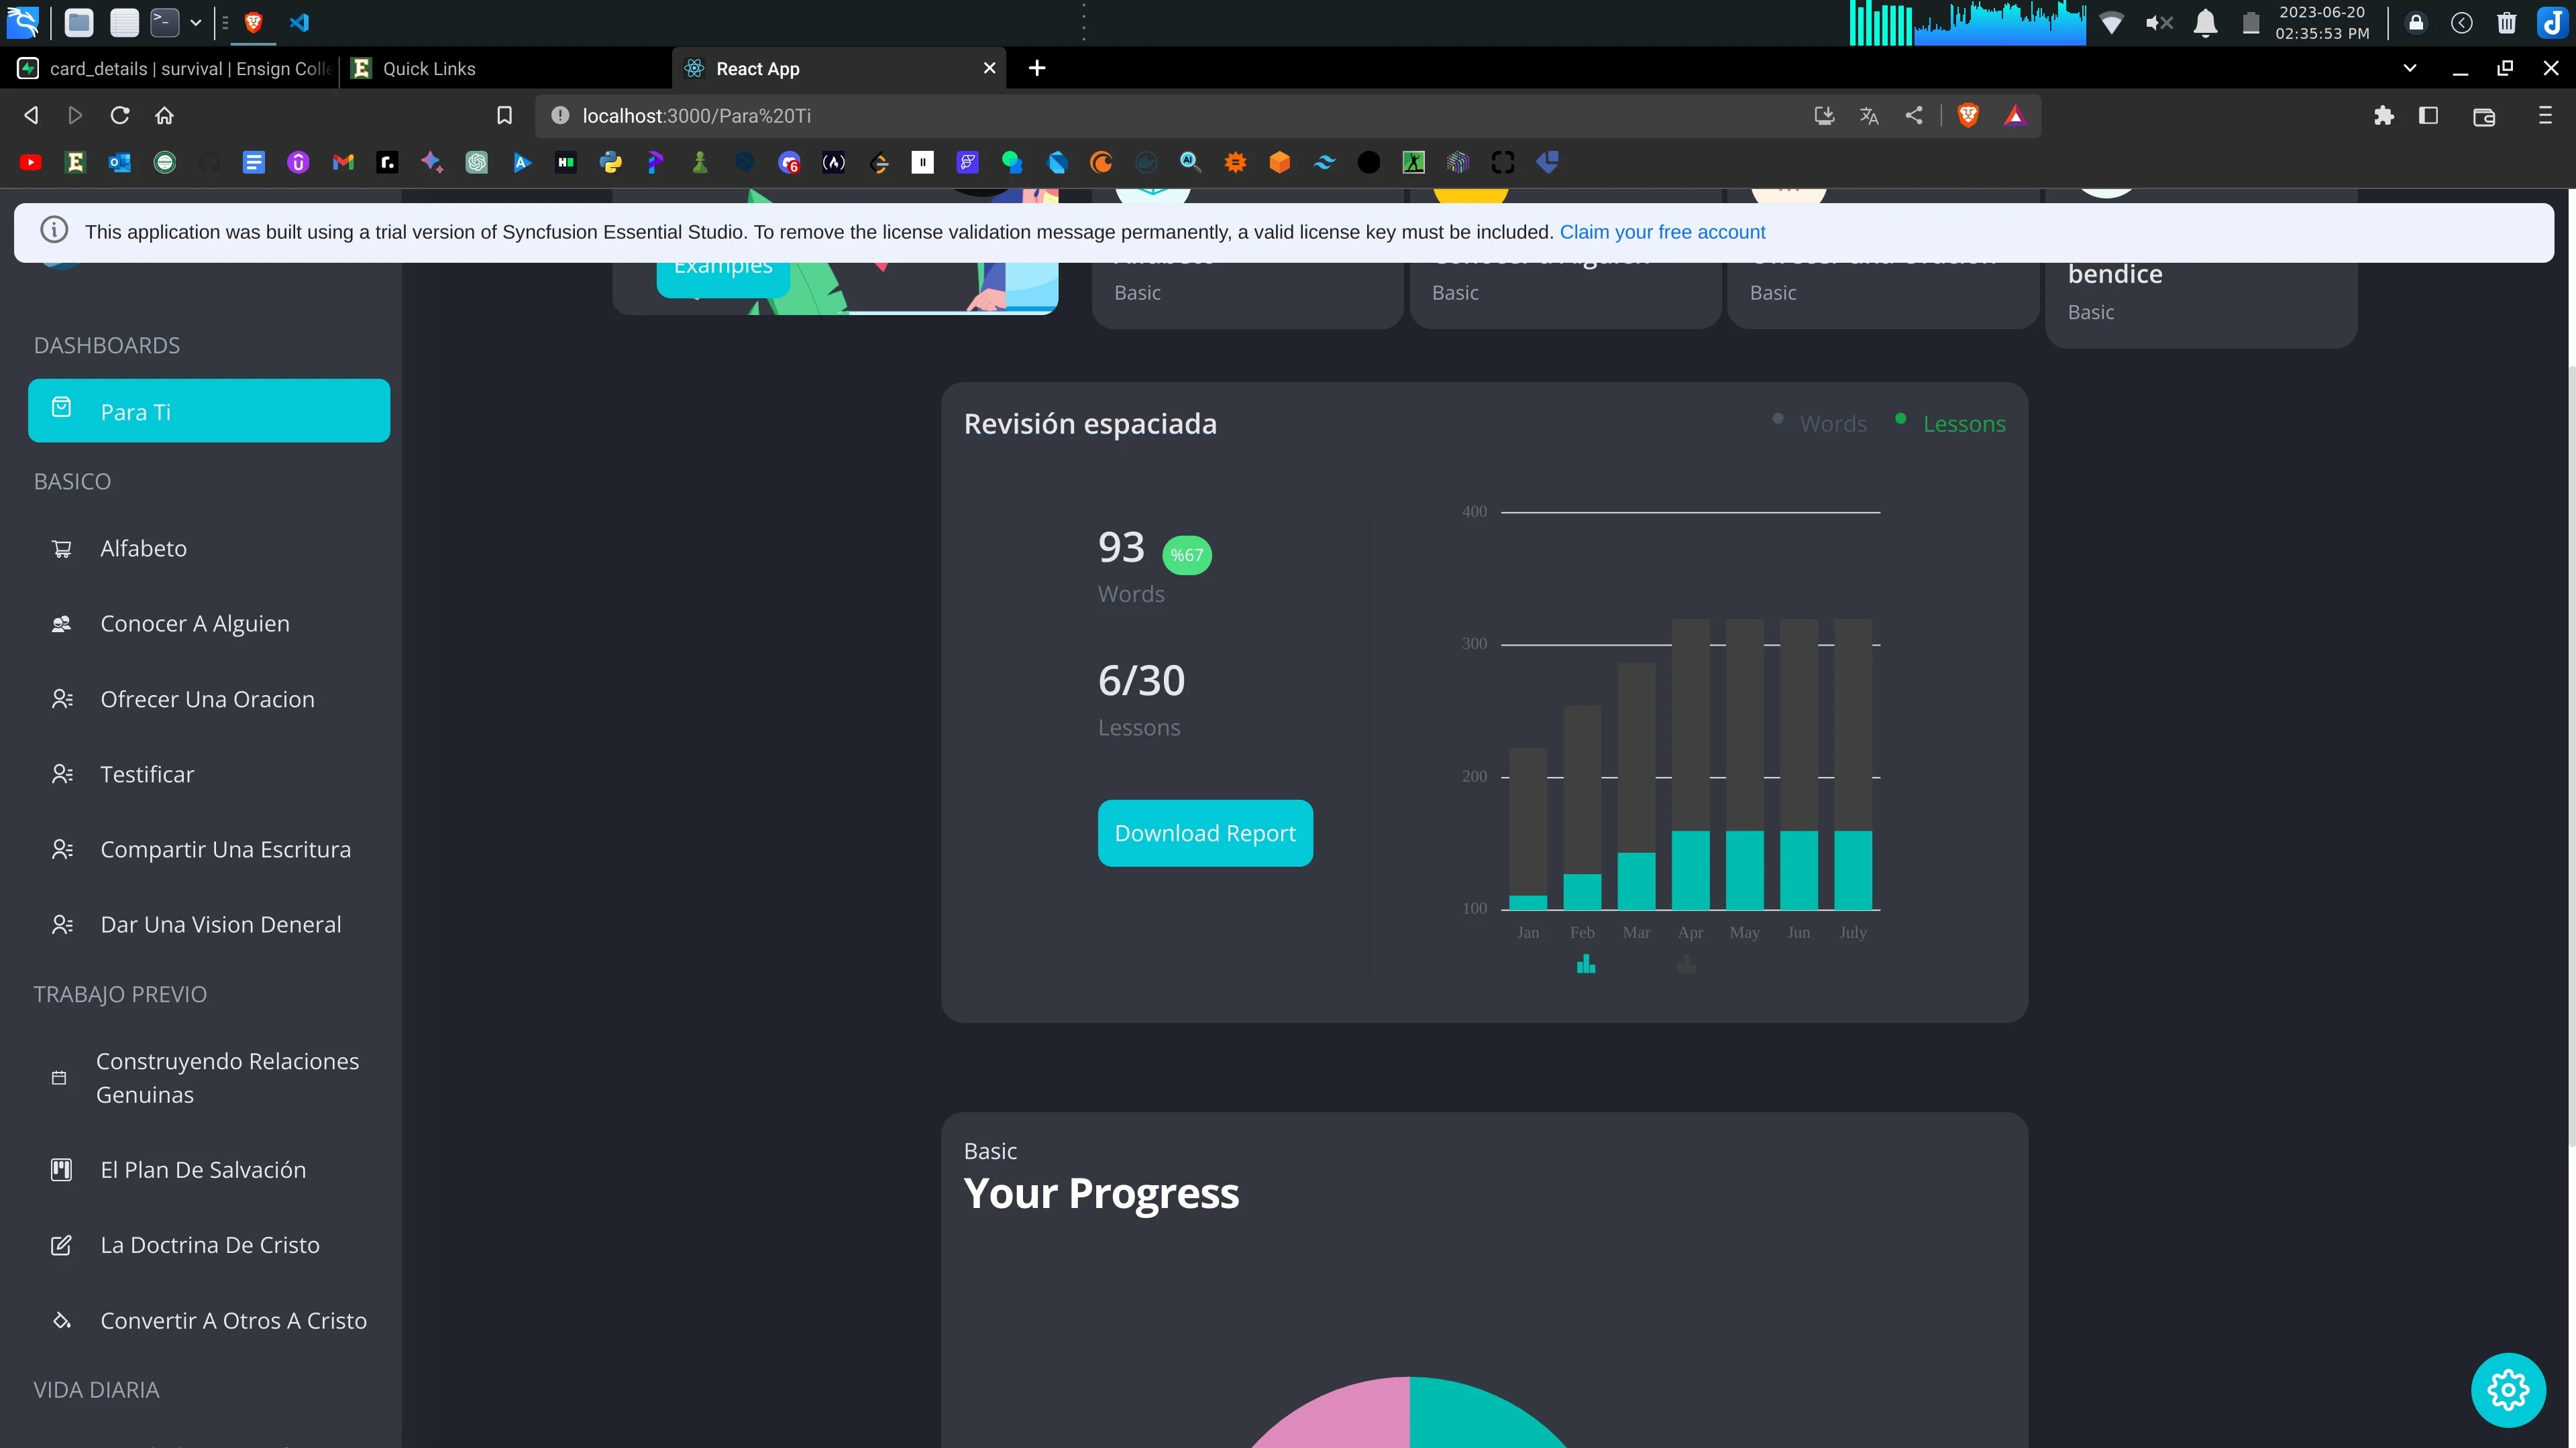Open the tab search dropdown chevron
This screenshot has width=2576, height=1448.
click(x=2410, y=68)
